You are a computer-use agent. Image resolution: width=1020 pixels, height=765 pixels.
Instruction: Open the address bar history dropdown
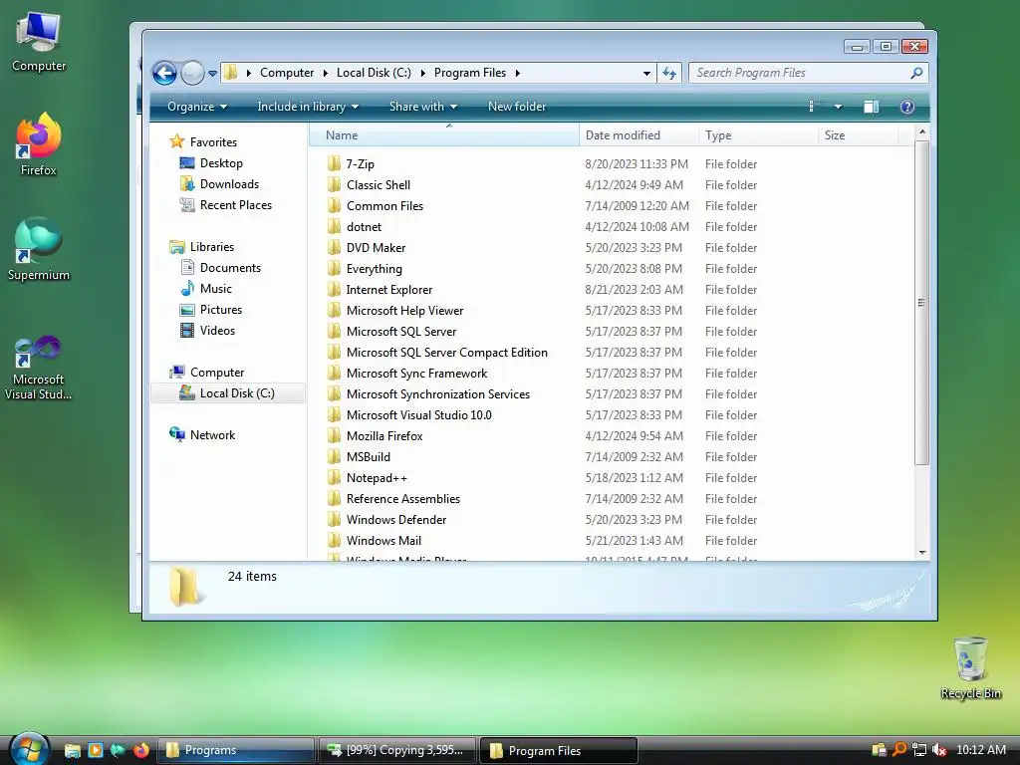tap(646, 73)
